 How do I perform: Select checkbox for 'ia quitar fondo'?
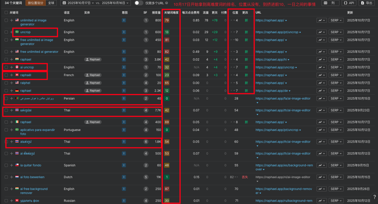point(6,165)
